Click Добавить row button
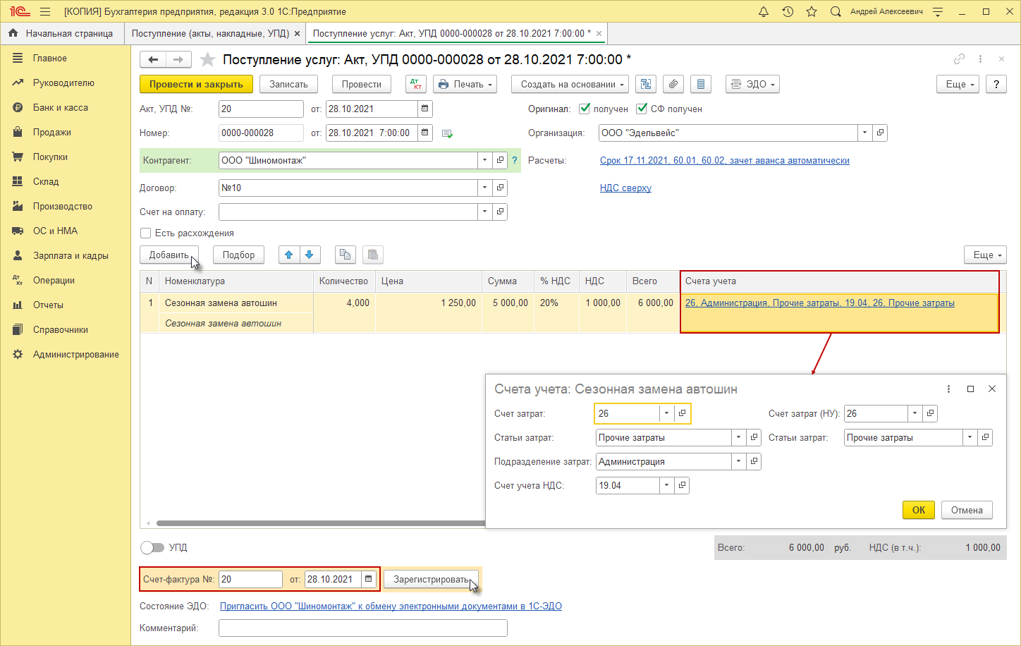This screenshot has height=646, width=1021. [169, 255]
